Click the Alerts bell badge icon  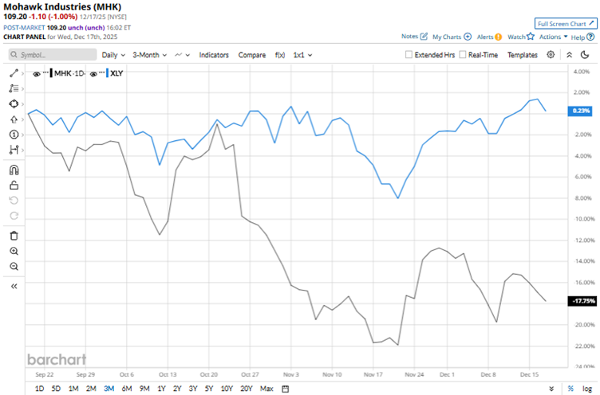pos(498,37)
